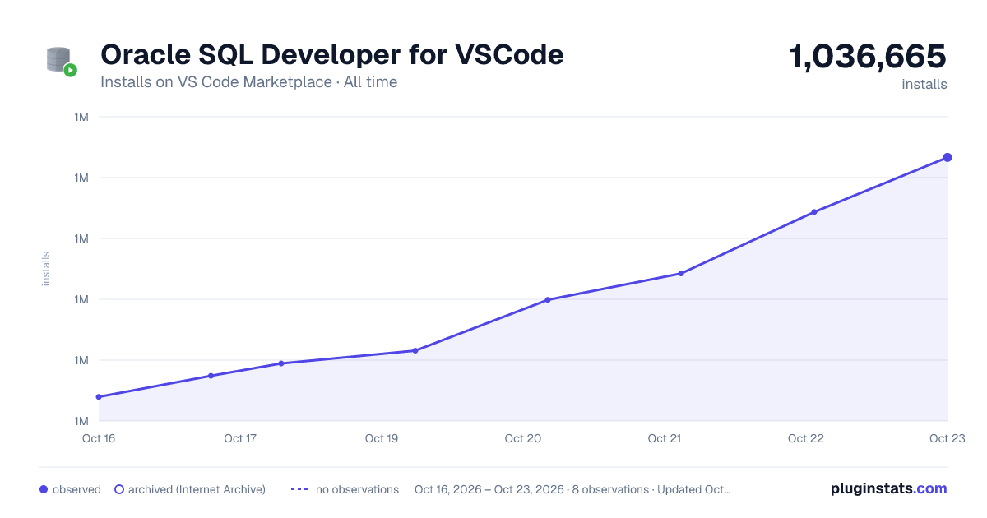Select the Oct 20 data point on line
Image resolution: width=987 pixels, height=518 pixels.
coord(548,300)
